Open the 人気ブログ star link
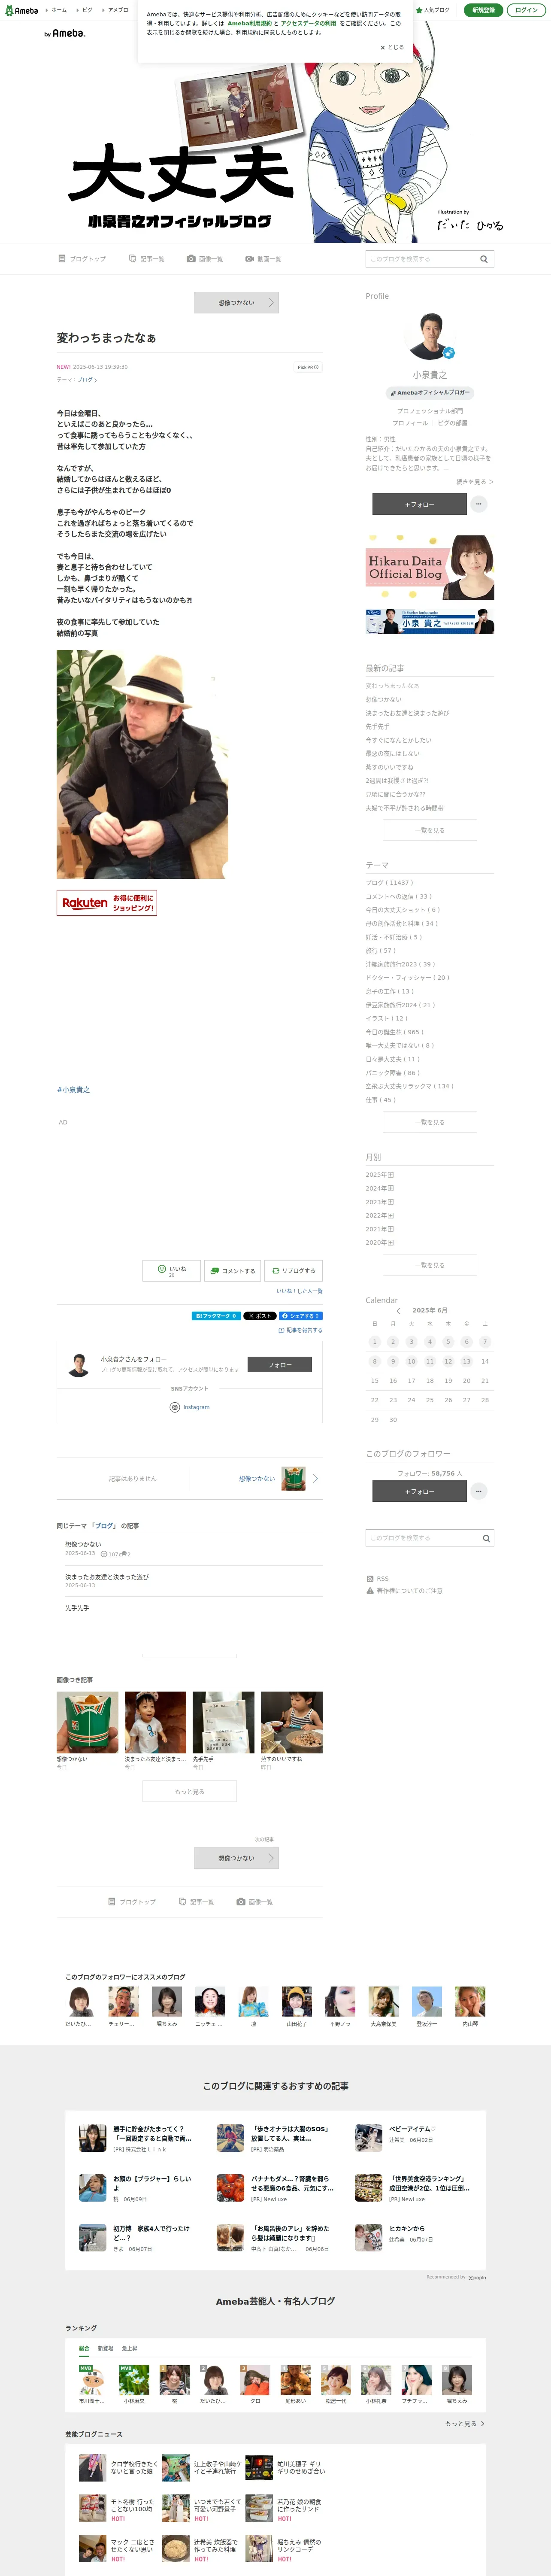The width and height of the screenshot is (551, 2576). (434, 10)
